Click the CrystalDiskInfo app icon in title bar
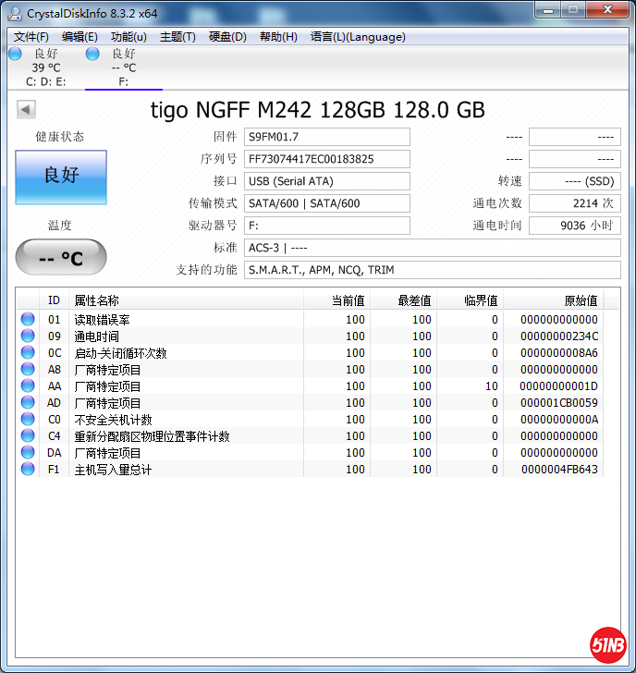 (x=15, y=13)
